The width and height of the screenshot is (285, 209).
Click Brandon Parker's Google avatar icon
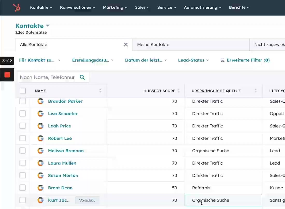[x=40, y=101]
